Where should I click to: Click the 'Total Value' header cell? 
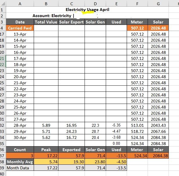coord(46,22)
